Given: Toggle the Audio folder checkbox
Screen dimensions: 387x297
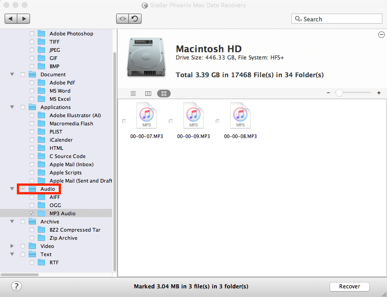Looking at the screenshot, I should (23, 189).
